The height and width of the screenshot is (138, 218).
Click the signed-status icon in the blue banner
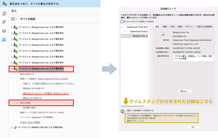[x=5, y=4]
